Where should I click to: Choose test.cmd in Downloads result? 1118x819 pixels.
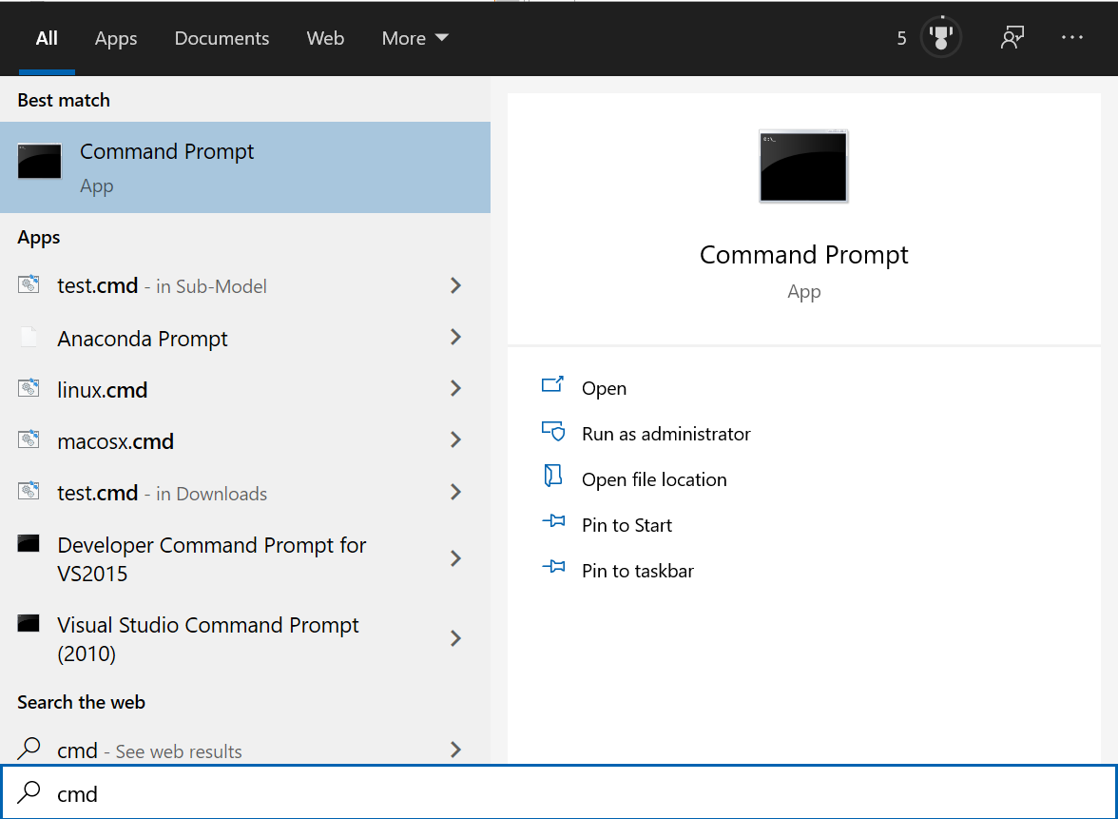point(162,493)
